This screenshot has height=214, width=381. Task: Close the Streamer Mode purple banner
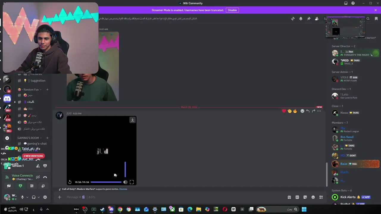(x=376, y=10)
